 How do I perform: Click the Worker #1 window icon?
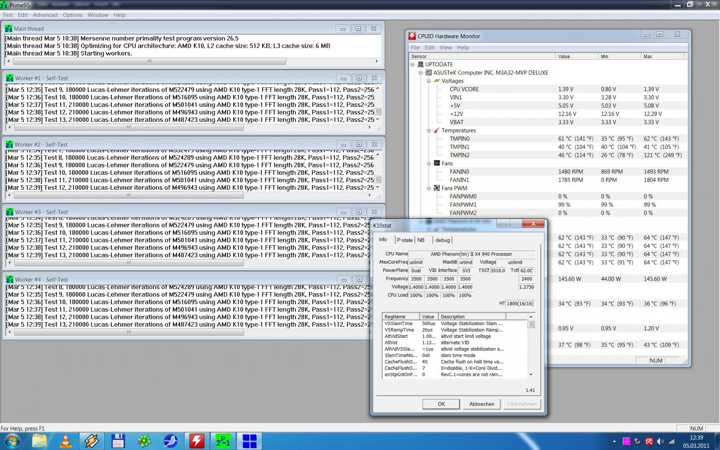[x=9, y=78]
